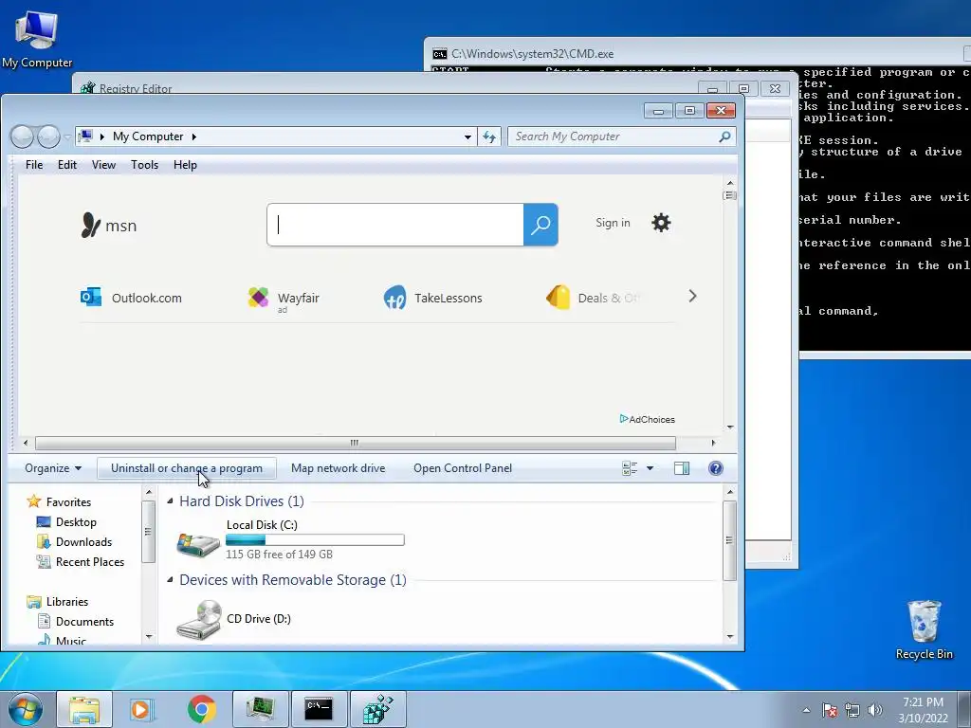The width and height of the screenshot is (971, 728).
Task: Open the Recycle Bin desktop icon
Action: 924,629
